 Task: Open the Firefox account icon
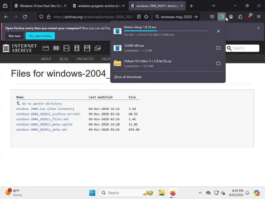tap(231, 17)
